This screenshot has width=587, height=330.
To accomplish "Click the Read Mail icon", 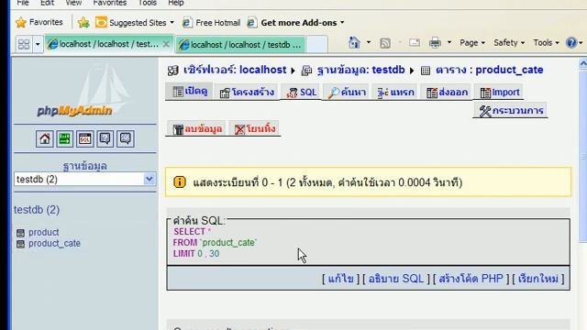I will (x=415, y=43).
